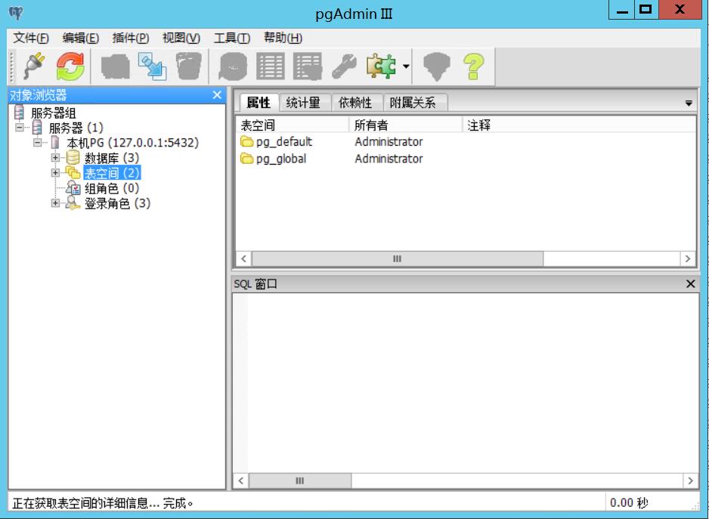Click the create new object toolbar icon

click(x=153, y=66)
